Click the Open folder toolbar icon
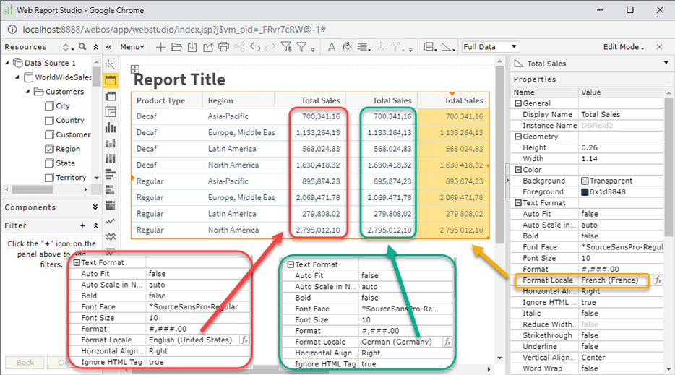The image size is (675, 375). 176,47
